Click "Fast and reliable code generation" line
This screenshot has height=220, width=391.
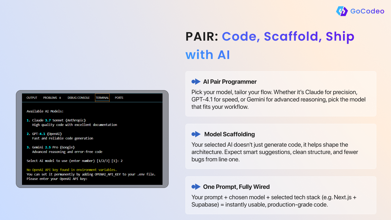pos(63,138)
